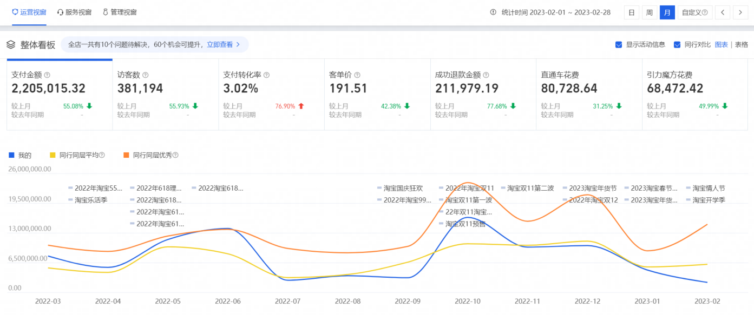Click help icon next to 客单价

(x=357, y=76)
